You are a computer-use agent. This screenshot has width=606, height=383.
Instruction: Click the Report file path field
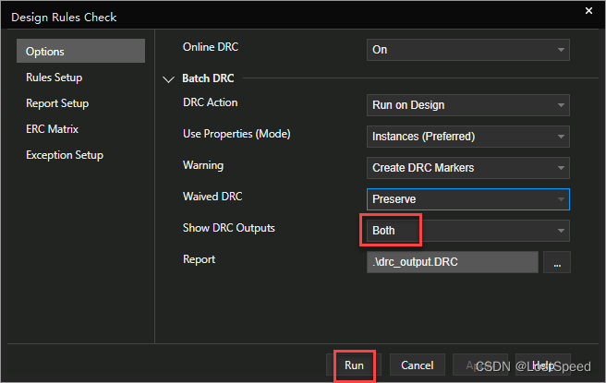click(x=451, y=262)
